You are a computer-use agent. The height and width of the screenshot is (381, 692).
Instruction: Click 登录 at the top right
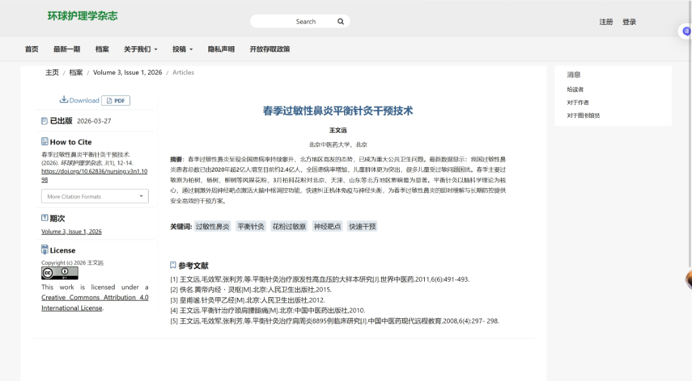pyautogui.click(x=629, y=21)
